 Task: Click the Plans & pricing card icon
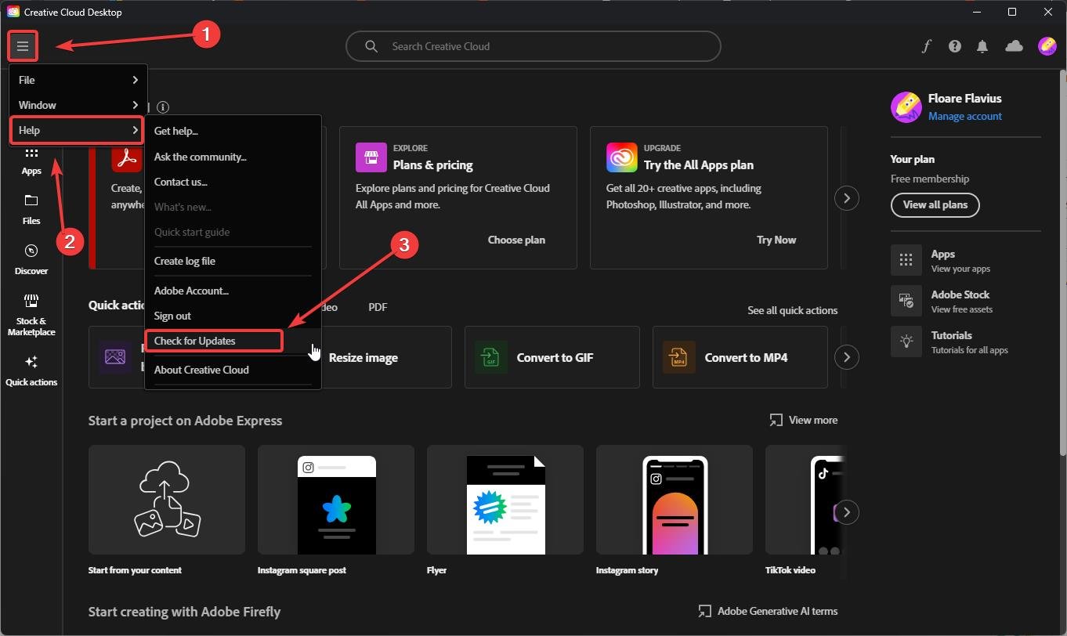(371, 157)
